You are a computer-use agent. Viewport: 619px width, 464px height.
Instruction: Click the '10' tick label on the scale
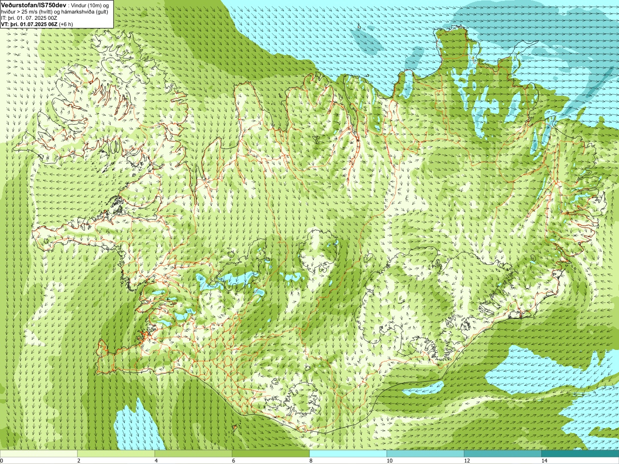[389, 461]
